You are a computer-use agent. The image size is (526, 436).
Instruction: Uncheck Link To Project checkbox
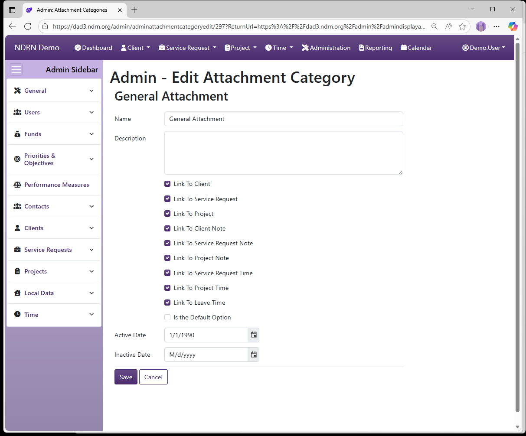[167, 214]
